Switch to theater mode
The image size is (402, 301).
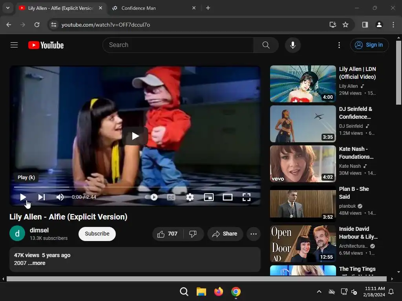point(227,197)
